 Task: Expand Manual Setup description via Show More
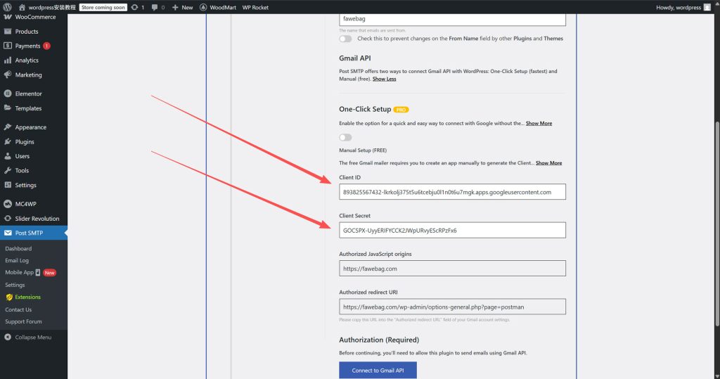[548, 163]
